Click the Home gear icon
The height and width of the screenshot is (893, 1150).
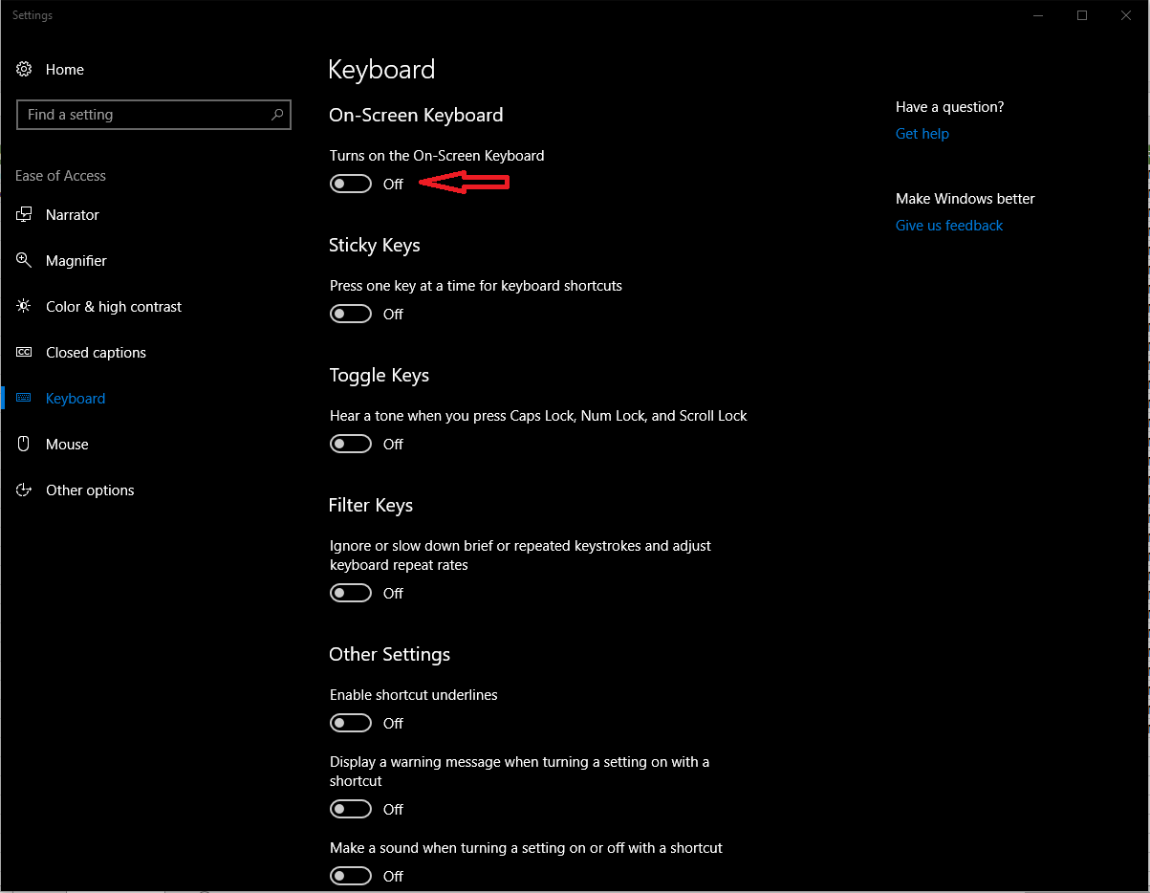click(x=25, y=69)
